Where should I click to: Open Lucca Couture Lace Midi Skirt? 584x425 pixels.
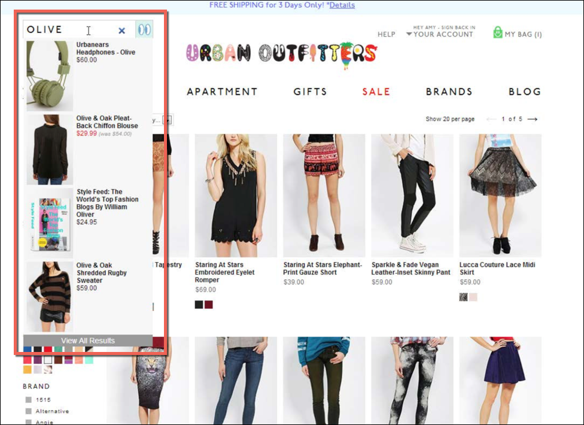(x=497, y=269)
